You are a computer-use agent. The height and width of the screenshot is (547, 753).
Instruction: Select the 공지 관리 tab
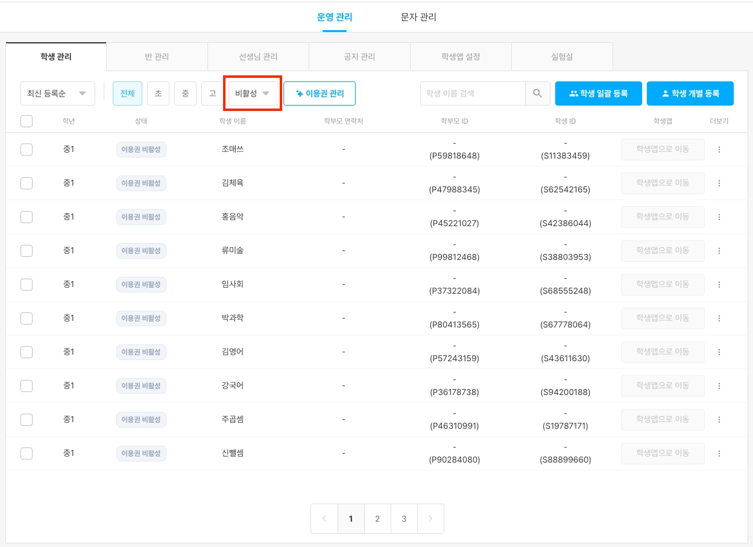(359, 57)
